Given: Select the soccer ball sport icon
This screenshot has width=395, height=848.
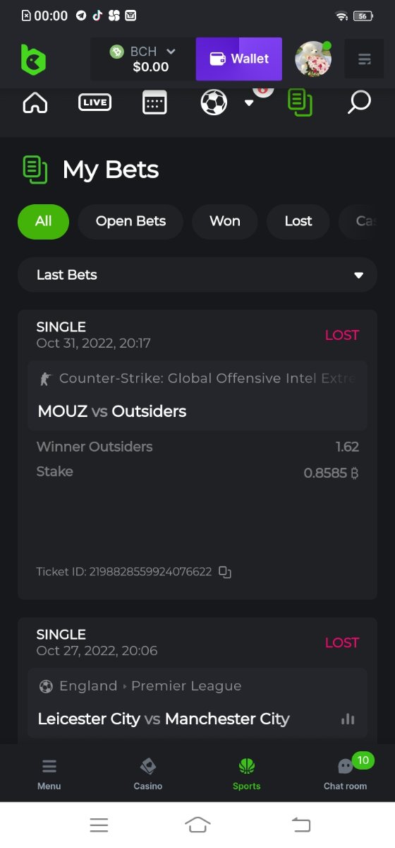Looking at the screenshot, I should coord(214,102).
